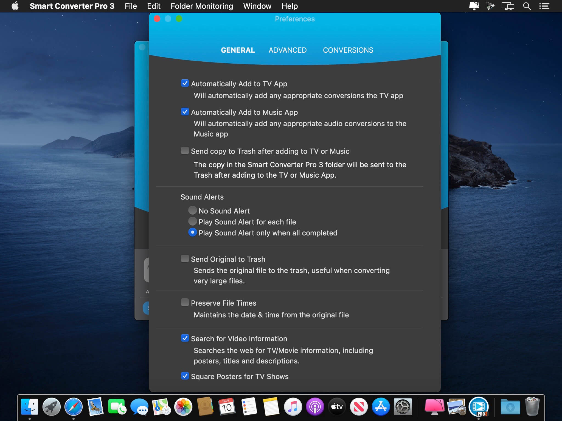This screenshot has width=562, height=421.
Task: Enable Preserve File Times
Action: pyautogui.click(x=185, y=302)
